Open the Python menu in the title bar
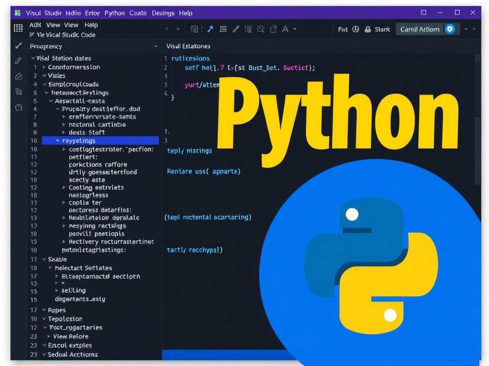Viewport: 489px width, 366px height. coord(114,13)
